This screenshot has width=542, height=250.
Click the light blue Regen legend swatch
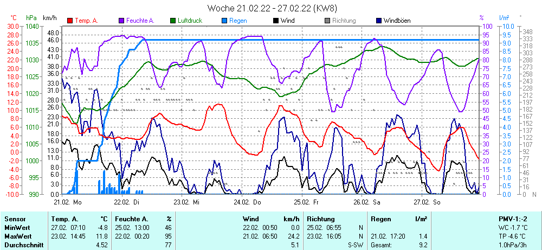pyautogui.click(x=224, y=21)
